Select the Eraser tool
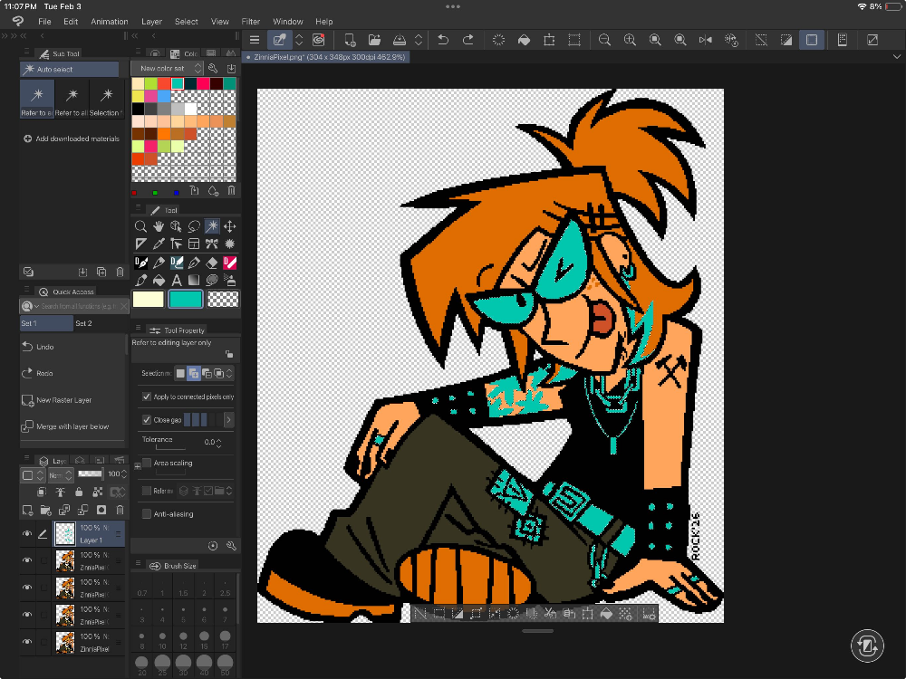This screenshot has height=679, width=906. coord(211,263)
